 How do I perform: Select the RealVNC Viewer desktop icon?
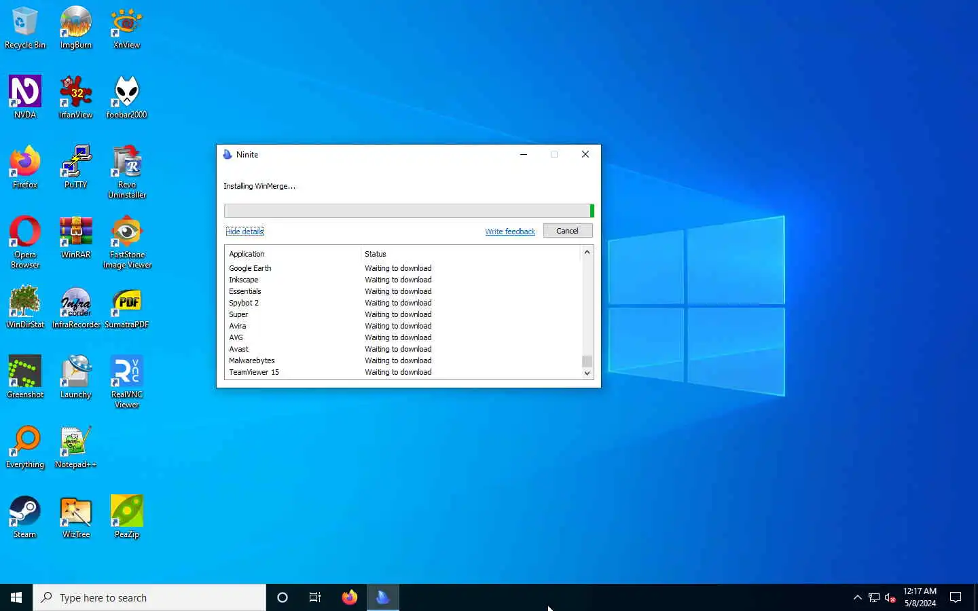(127, 382)
